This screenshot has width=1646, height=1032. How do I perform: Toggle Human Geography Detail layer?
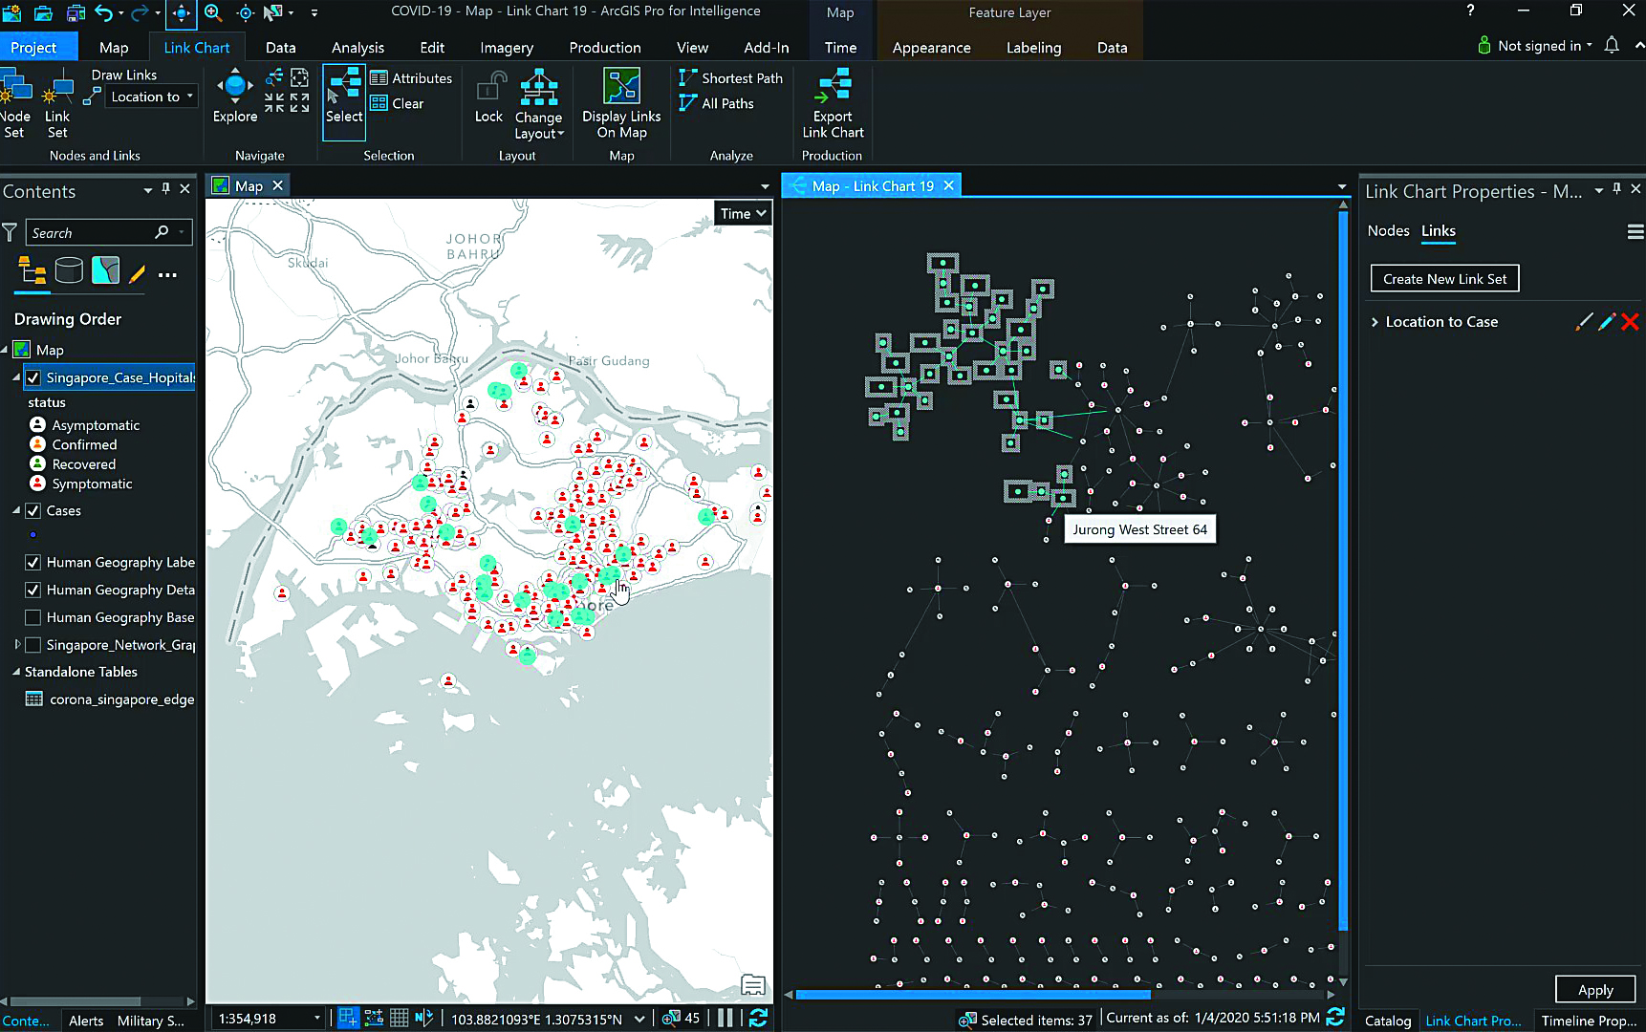[x=33, y=590]
